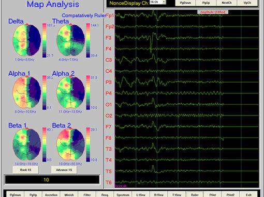Click the UpCh button
The width and height of the screenshot is (264, 197).
coord(247,3)
